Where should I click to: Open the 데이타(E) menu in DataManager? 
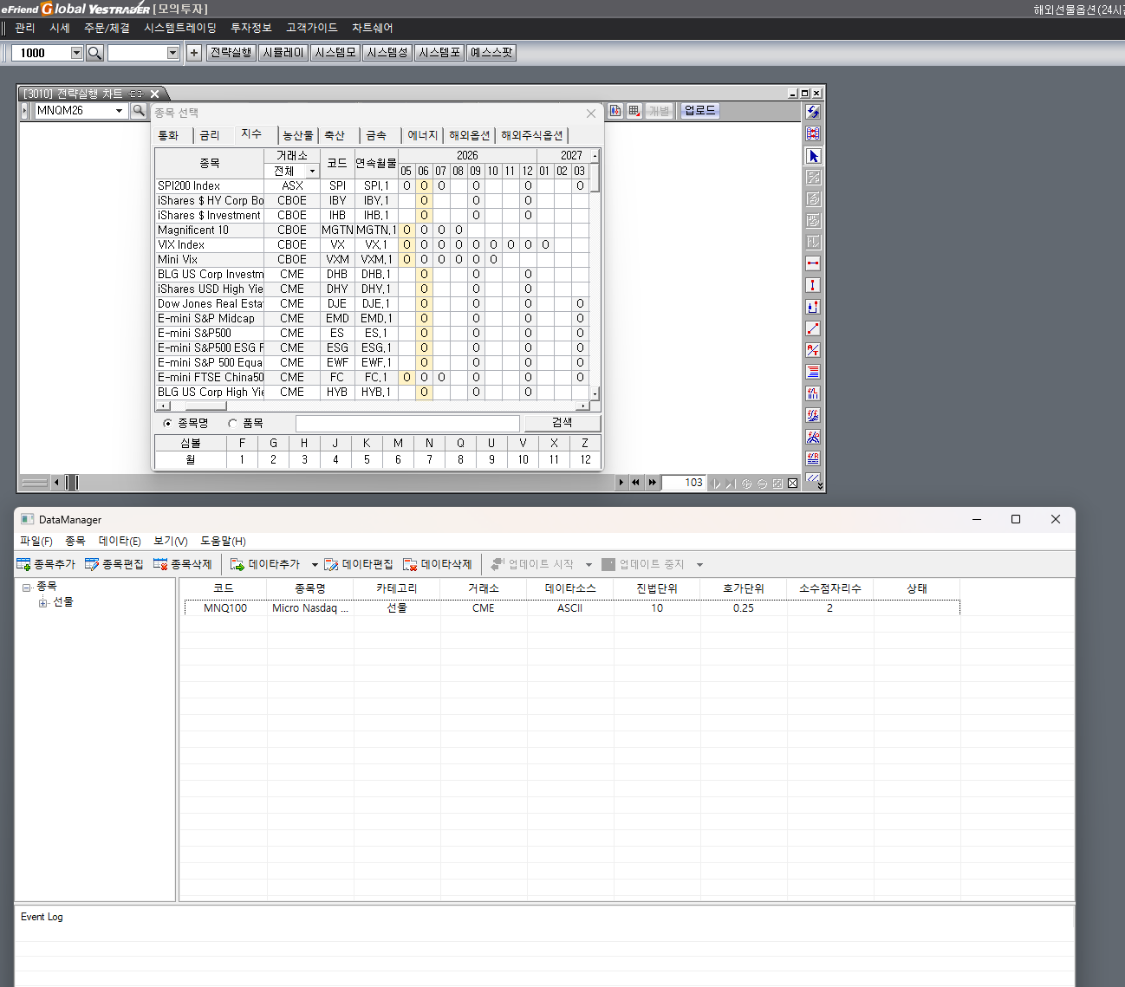click(x=120, y=541)
